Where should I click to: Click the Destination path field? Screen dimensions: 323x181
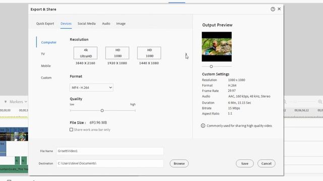(x=110, y=163)
